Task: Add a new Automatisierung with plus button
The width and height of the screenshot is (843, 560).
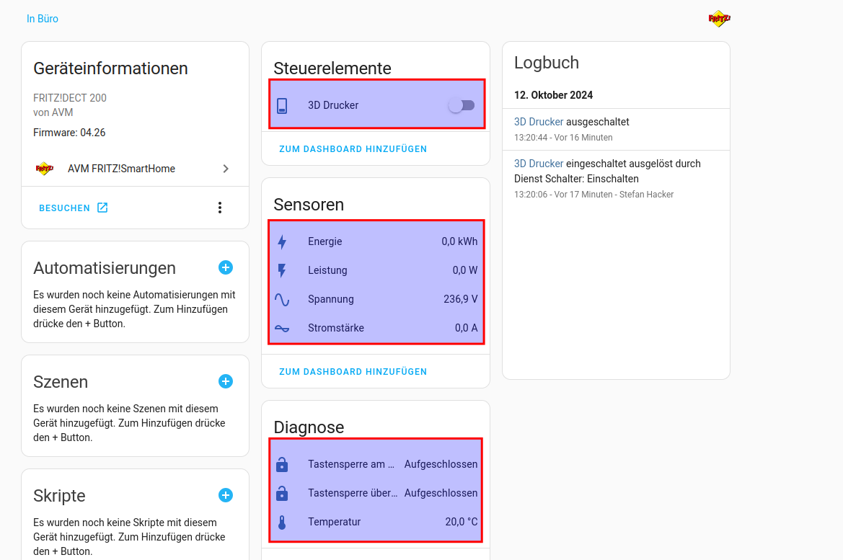Action: click(226, 267)
